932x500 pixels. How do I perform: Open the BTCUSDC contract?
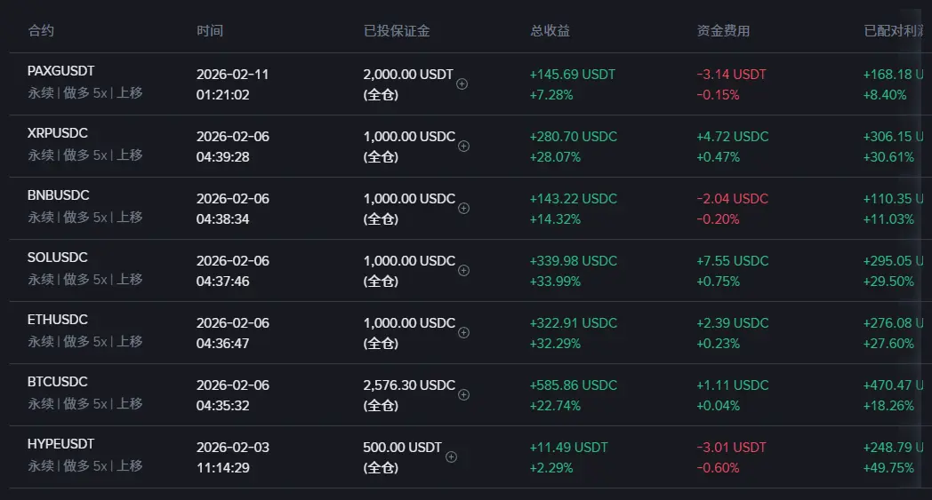tap(58, 382)
